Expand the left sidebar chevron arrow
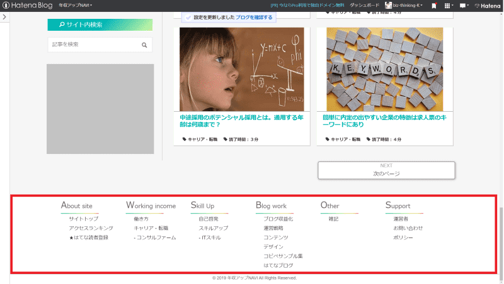This screenshot has width=504, height=284. point(4,17)
